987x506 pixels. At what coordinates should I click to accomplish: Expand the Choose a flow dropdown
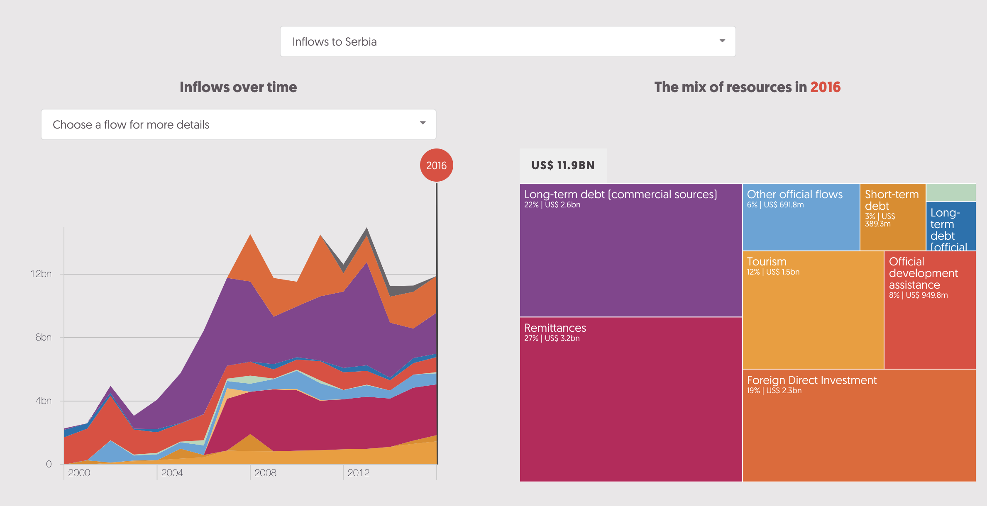coord(238,124)
